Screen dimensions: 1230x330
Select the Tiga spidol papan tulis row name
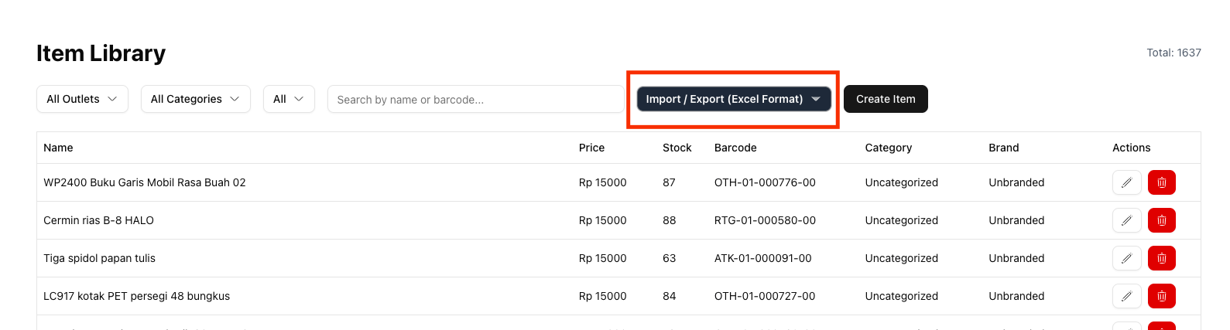(x=99, y=258)
